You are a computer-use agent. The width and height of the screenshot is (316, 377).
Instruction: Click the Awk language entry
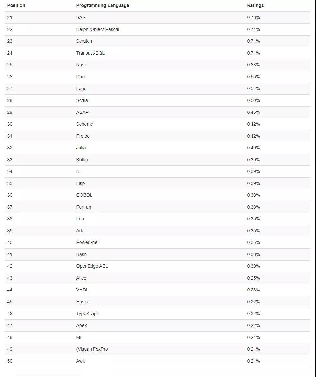tap(81, 361)
